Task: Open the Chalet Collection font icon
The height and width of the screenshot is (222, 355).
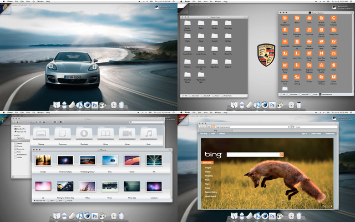Action: click(333, 18)
